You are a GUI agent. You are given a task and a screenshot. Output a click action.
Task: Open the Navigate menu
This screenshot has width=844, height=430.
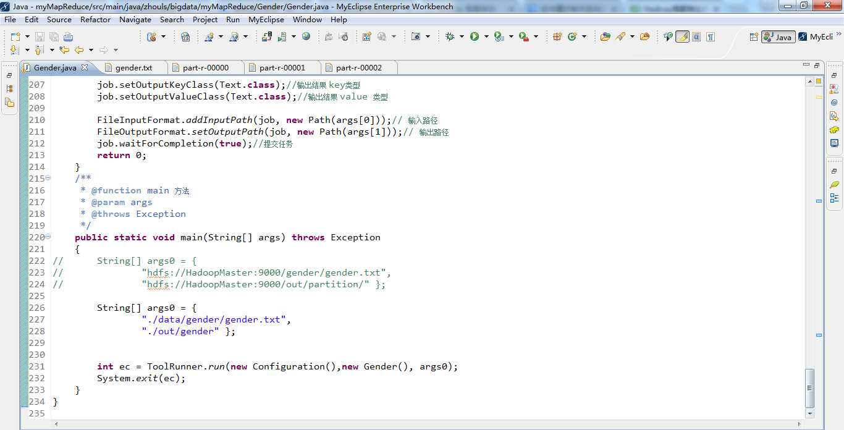point(135,19)
